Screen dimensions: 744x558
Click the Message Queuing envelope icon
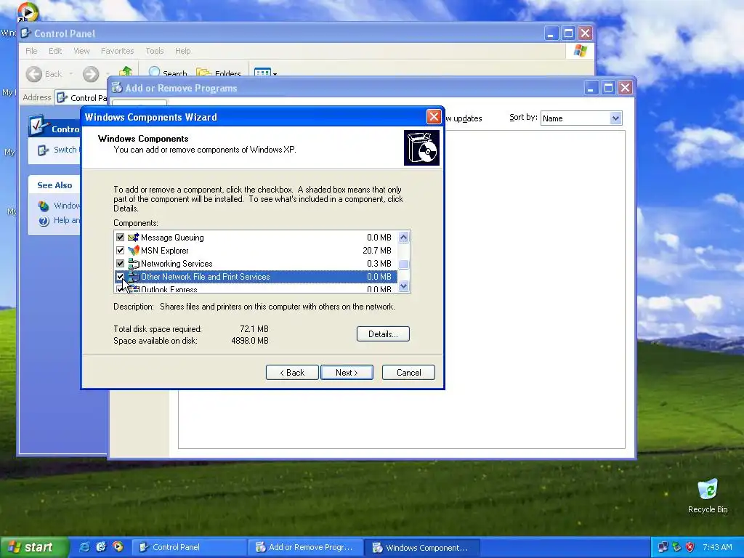[x=134, y=238]
